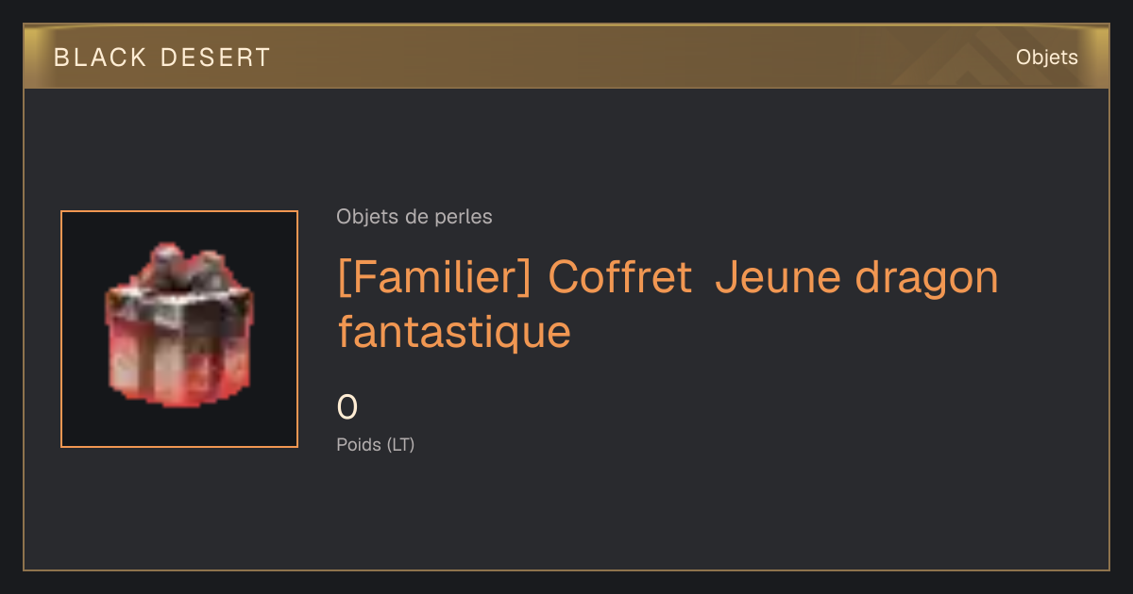Click the gold header banner bar
Image resolution: width=1133 pixels, height=594 pixels.
tap(566, 57)
